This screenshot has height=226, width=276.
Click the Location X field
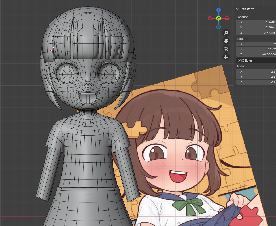(x=256, y=22)
